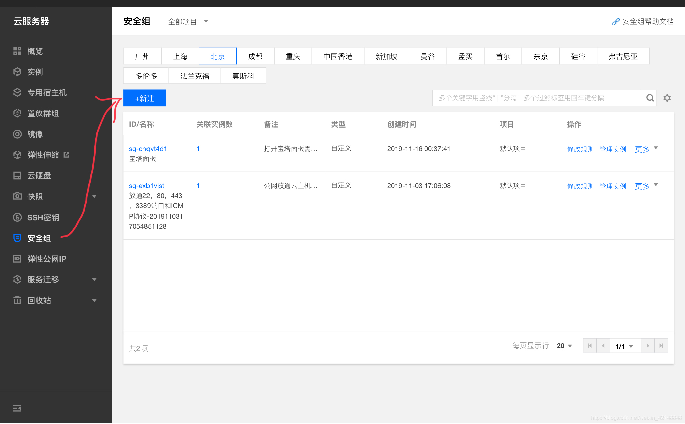Switch to the 上海 region tab
685x424 pixels.
(180, 56)
